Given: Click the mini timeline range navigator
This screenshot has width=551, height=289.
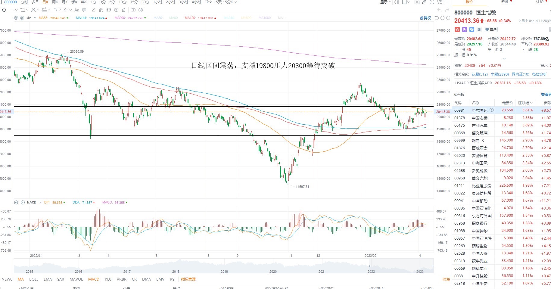Looking at the screenshot, I should tap(224, 266).
